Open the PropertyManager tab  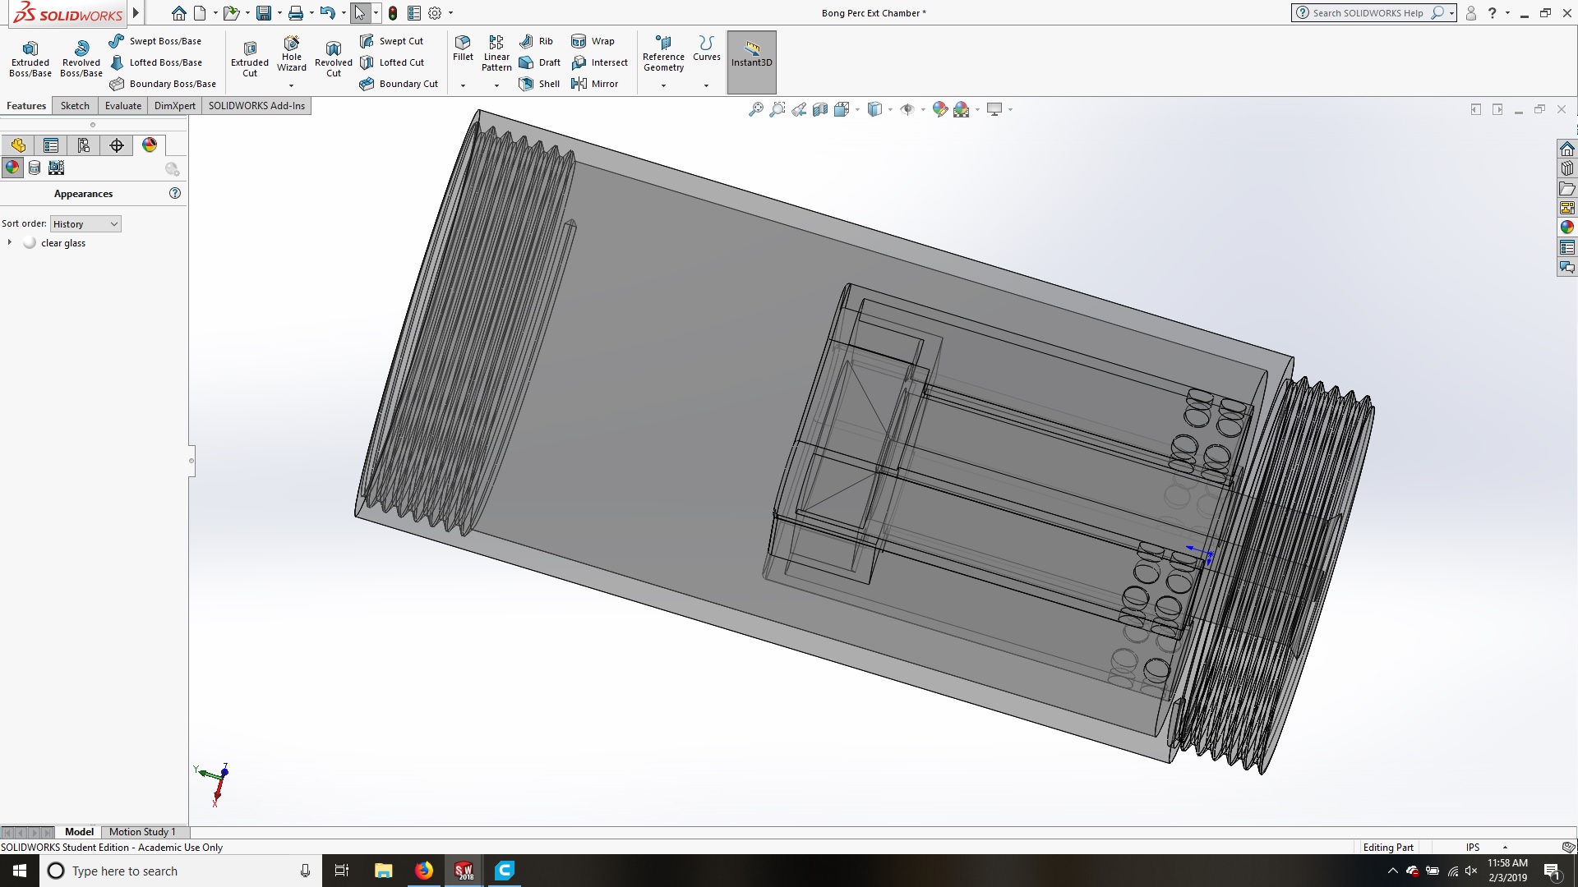(51, 145)
